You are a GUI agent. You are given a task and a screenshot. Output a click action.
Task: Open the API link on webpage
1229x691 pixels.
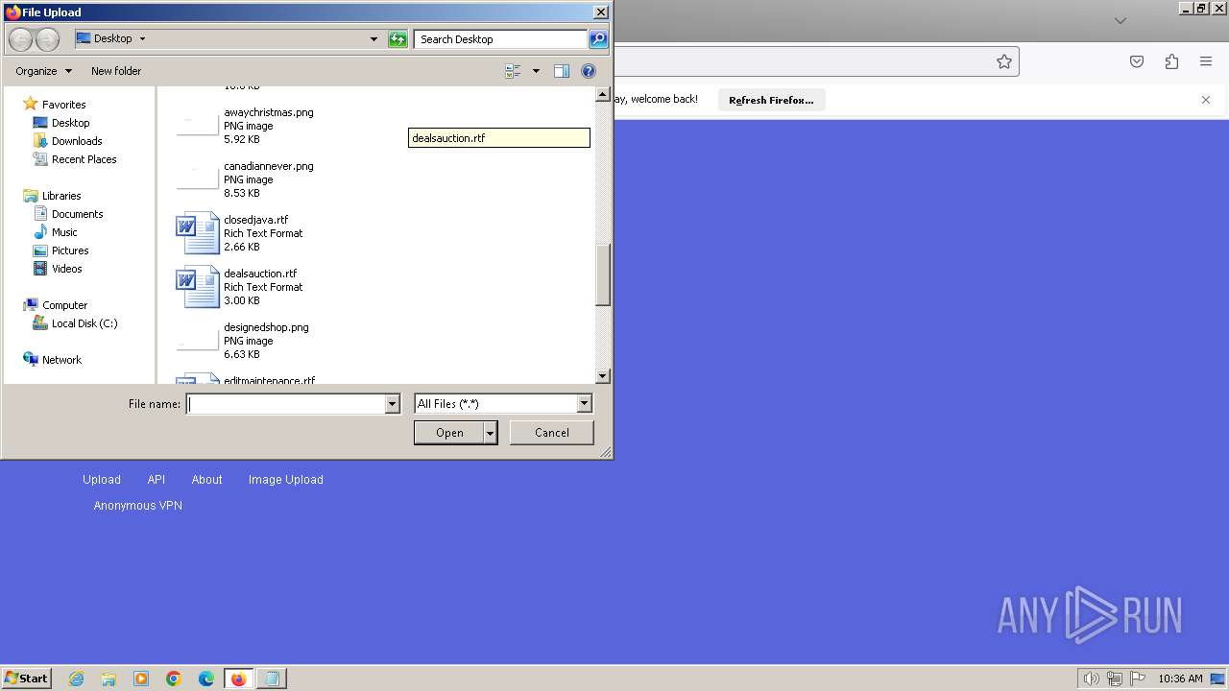157,480
